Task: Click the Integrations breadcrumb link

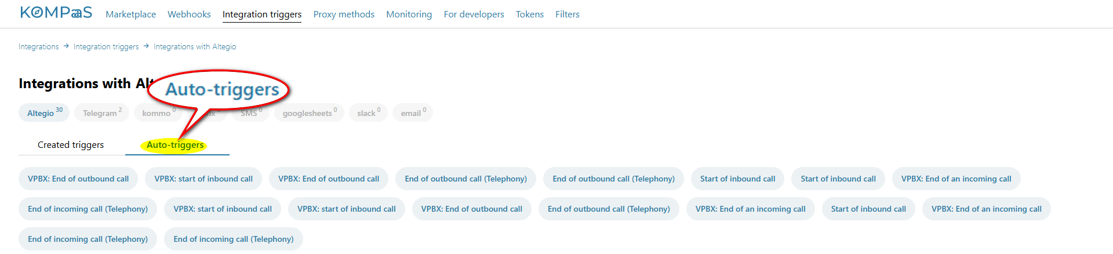Action: point(38,46)
